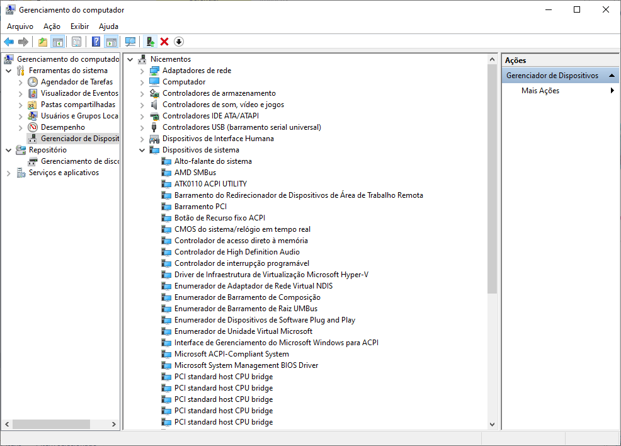Select the Serviços e aplicativos icon

[x=21, y=173]
